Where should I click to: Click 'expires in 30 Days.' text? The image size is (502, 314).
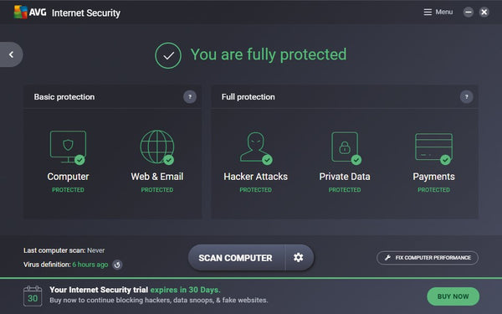[185, 290]
